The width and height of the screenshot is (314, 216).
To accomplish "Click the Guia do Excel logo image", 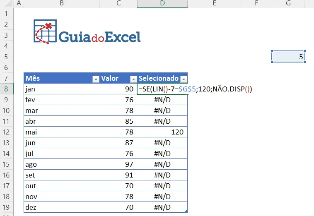I will click(87, 32).
